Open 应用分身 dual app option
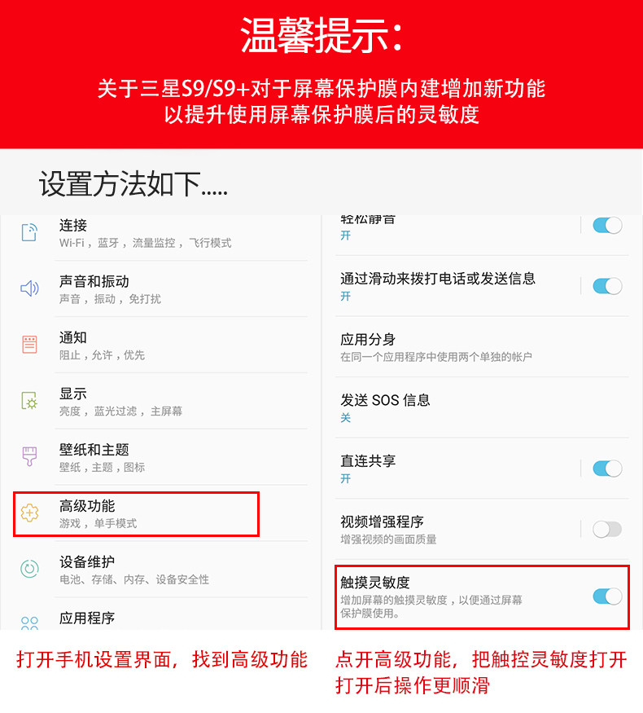Image resolution: width=643 pixels, height=713 pixels. pyautogui.click(x=482, y=347)
